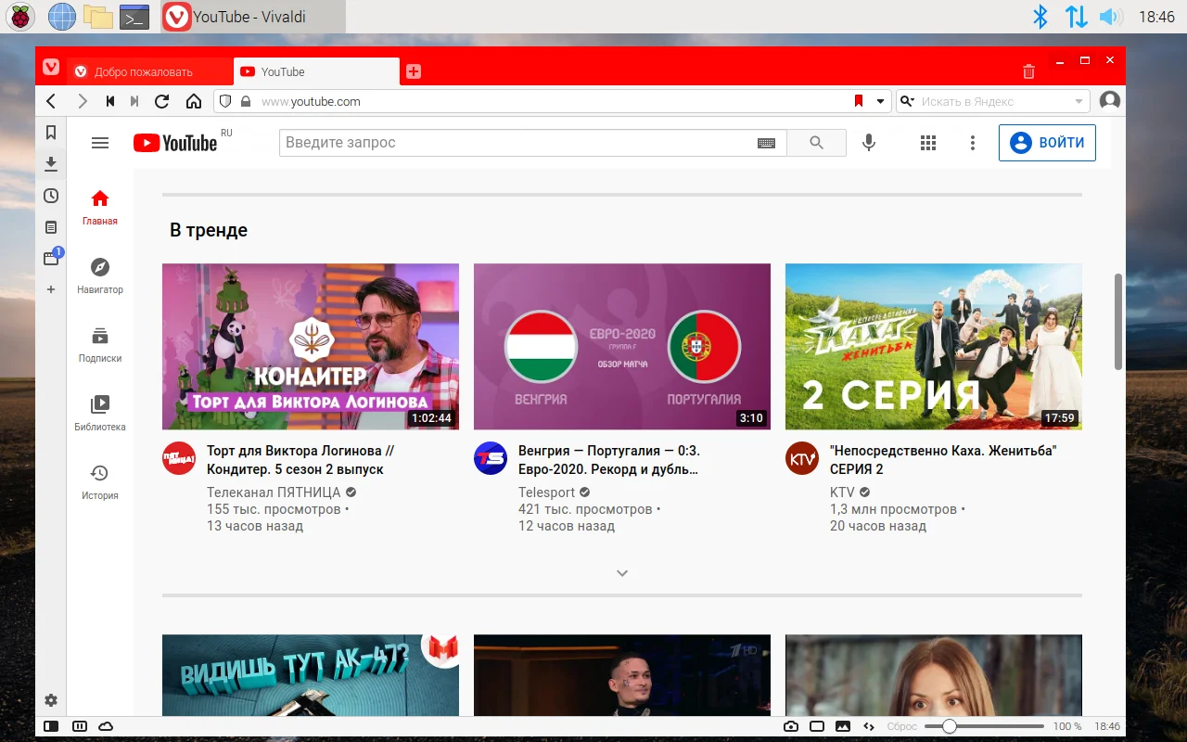Open Vivaldi sync cloud status
This screenshot has width=1187, height=742.
[x=106, y=726]
